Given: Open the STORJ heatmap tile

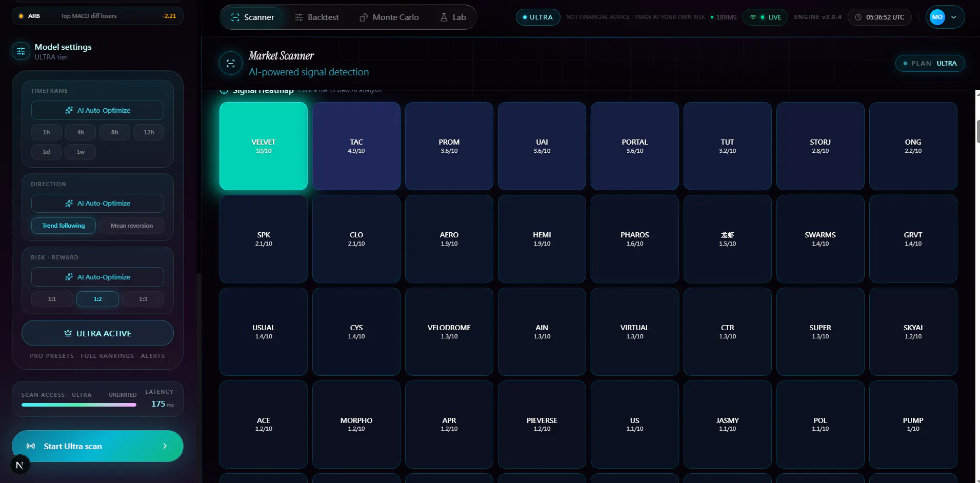Looking at the screenshot, I should click(821, 146).
